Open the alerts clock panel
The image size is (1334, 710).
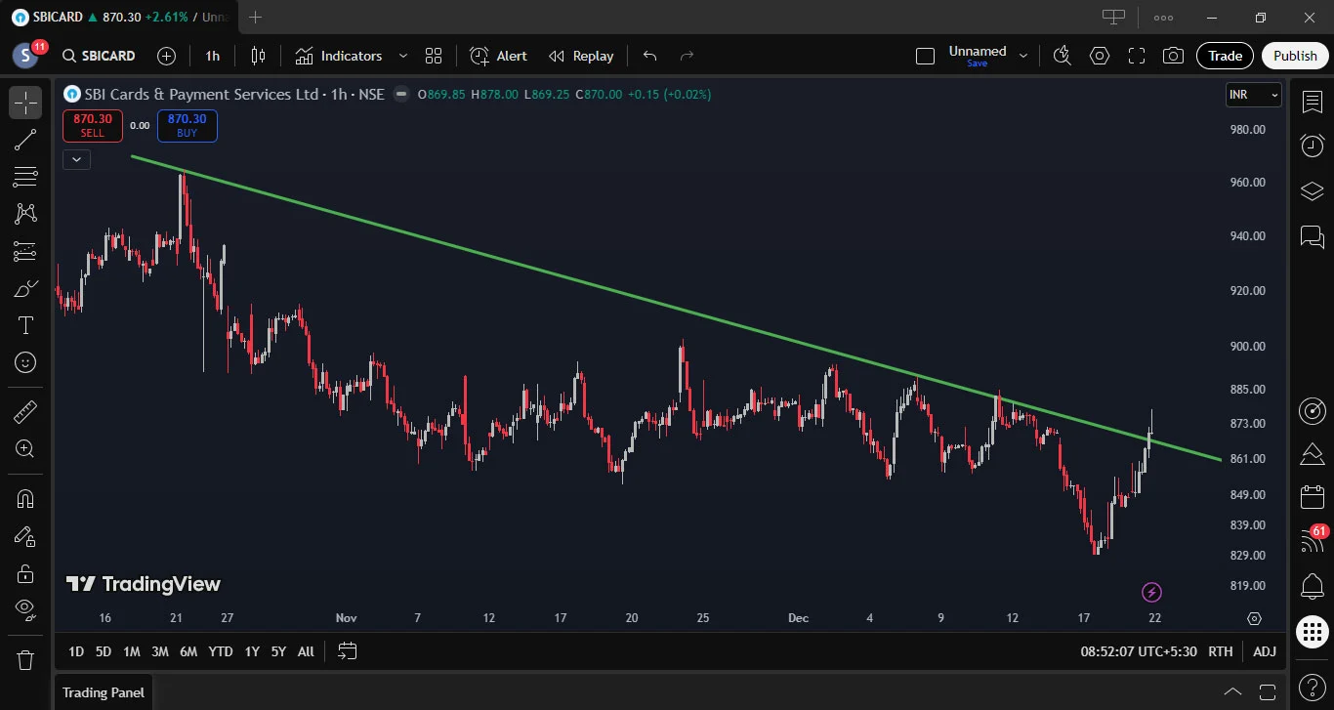click(1312, 146)
